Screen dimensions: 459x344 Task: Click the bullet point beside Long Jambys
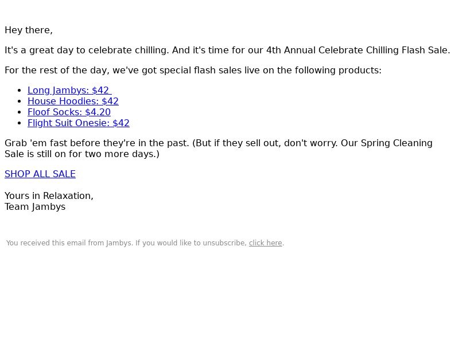click(20, 91)
